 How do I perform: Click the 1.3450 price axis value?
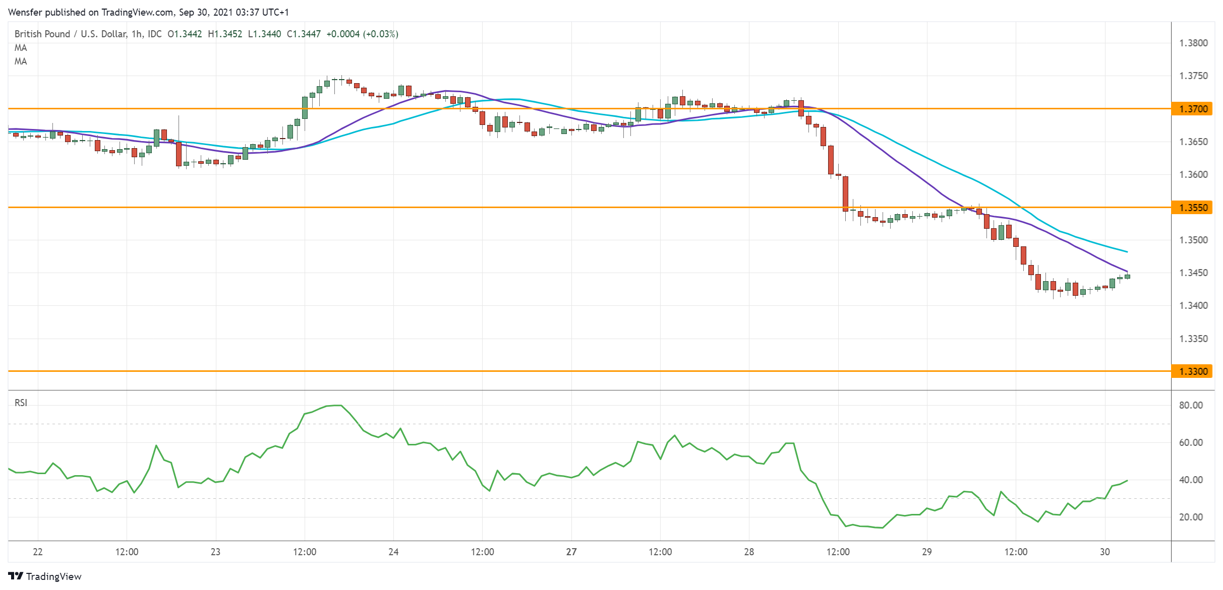[x=1193, y=273]
